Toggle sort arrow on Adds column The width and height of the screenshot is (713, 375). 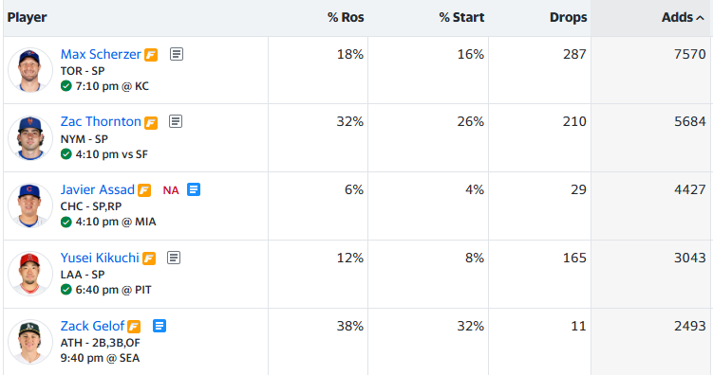pos(701,18)
